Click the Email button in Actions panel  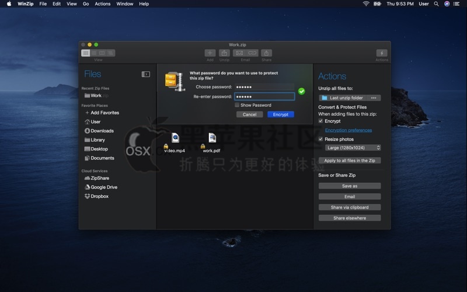[x=350, y=197]
